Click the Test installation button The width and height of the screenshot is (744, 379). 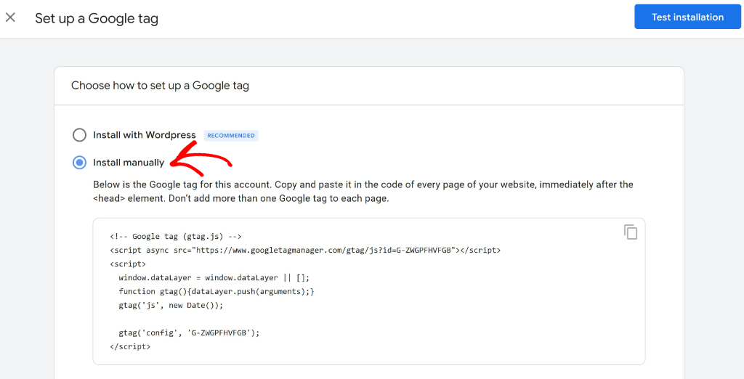coord(687,17)
